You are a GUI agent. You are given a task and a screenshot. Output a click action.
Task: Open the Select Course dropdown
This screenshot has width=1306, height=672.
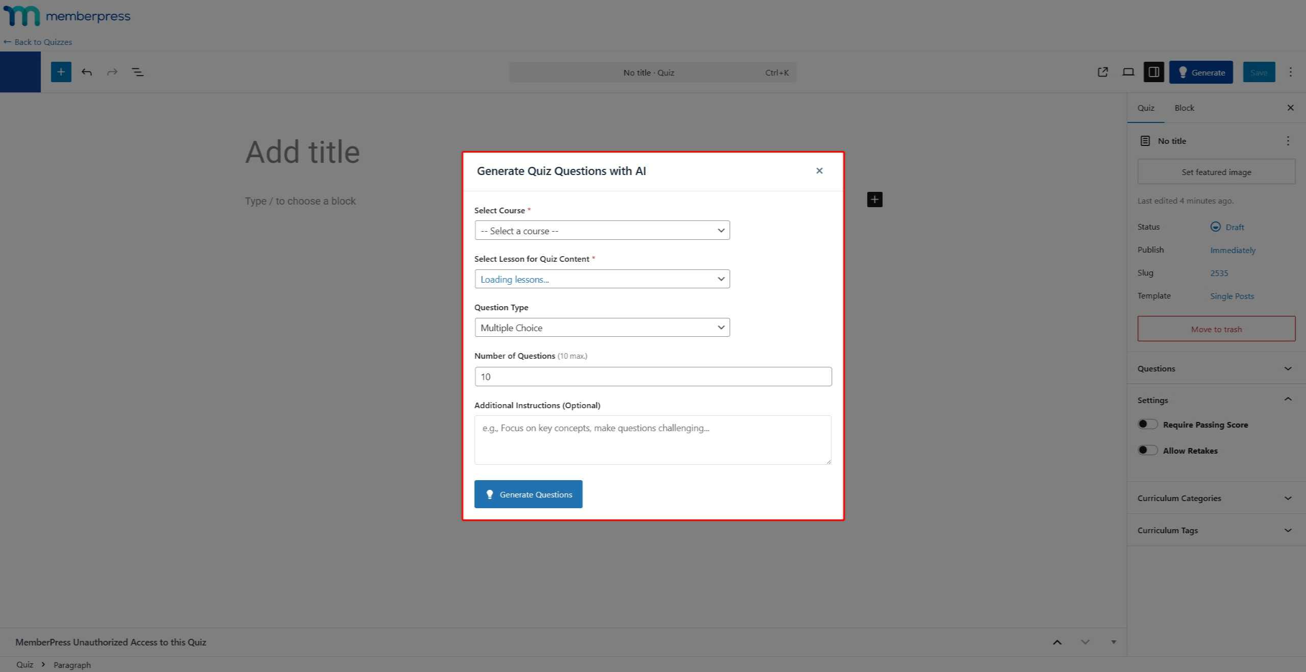602,230
